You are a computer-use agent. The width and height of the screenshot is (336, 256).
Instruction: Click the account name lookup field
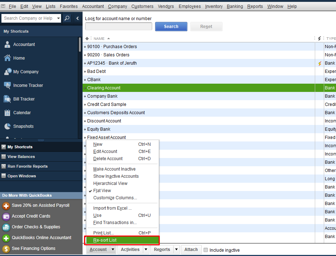pos(118,26)
